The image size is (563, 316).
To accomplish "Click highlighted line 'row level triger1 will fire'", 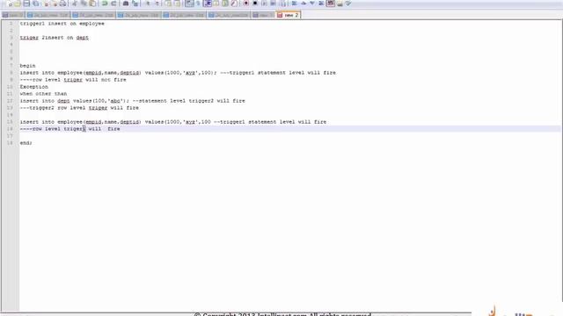I will click(x=70, y=129).
